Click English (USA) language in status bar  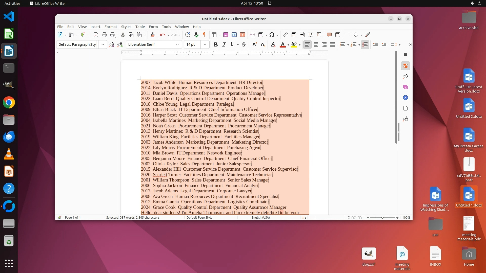[x=260, y=217]
